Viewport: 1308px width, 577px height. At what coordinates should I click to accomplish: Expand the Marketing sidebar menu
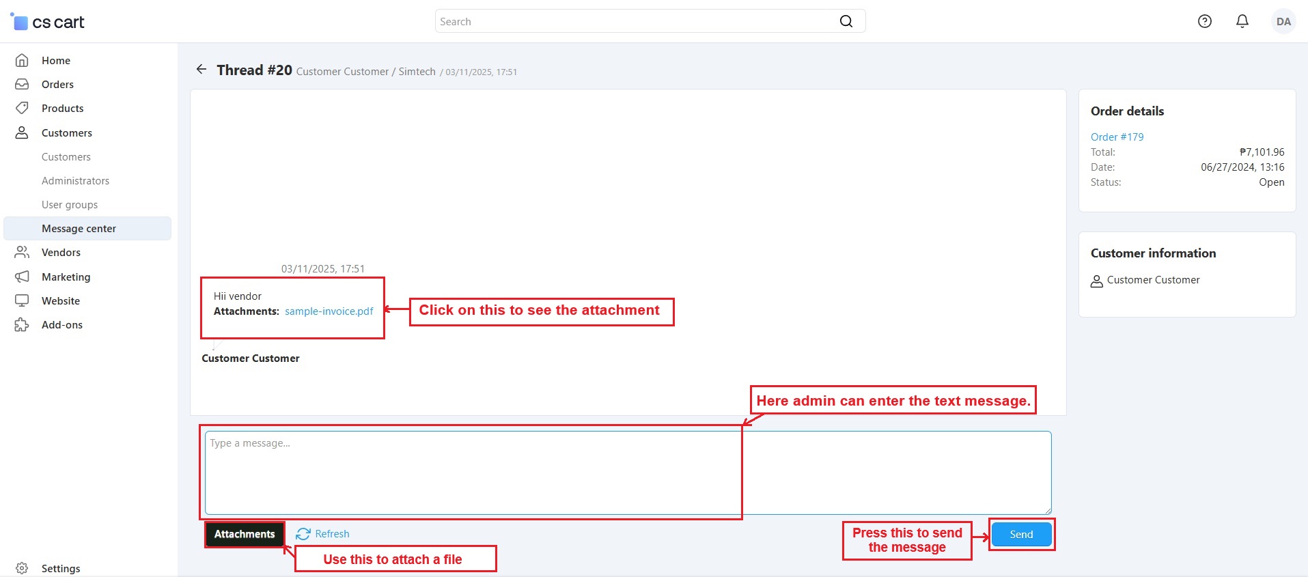pyautogui.click(x=66, y=277)
